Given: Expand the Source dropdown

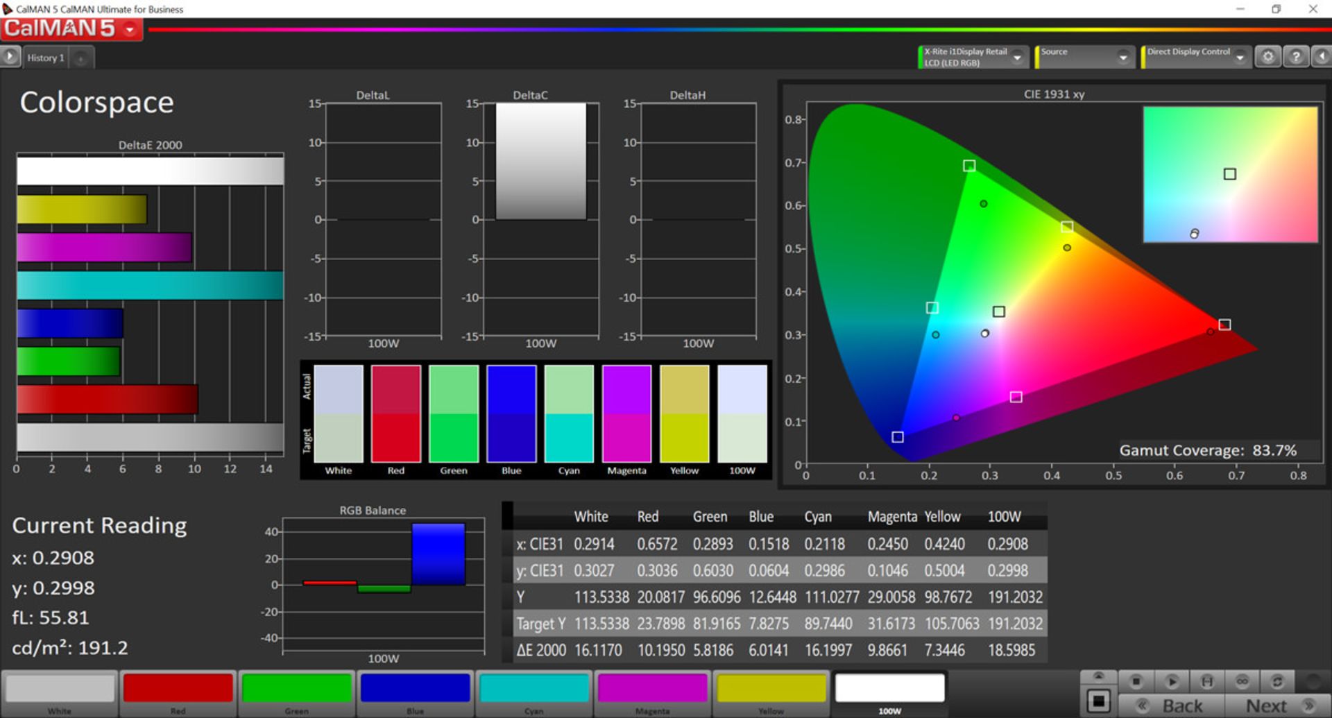Looking at the screenshot, I should point(1122,58).
